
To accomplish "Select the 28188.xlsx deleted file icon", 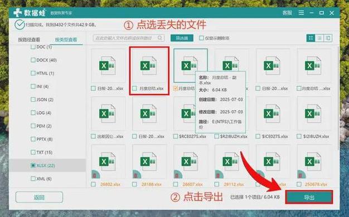I will (149, 162).
